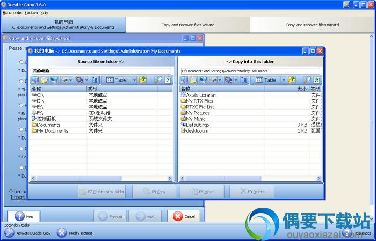The height and width of the screenshot is (241, 376).
Task: Select the Documents folder in source list
Action: pyautogui.click(x=101, y=125)
